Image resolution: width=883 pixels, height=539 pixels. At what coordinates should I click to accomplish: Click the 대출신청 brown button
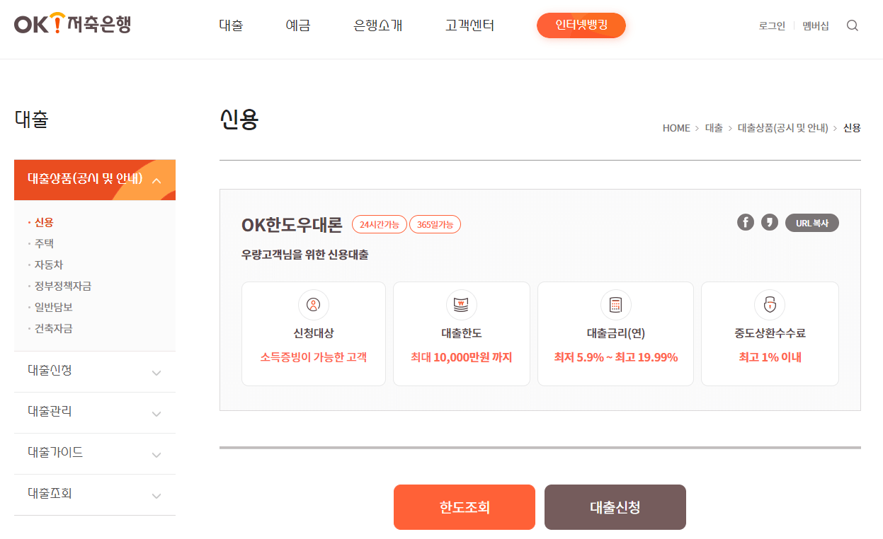tap(615, 507)
